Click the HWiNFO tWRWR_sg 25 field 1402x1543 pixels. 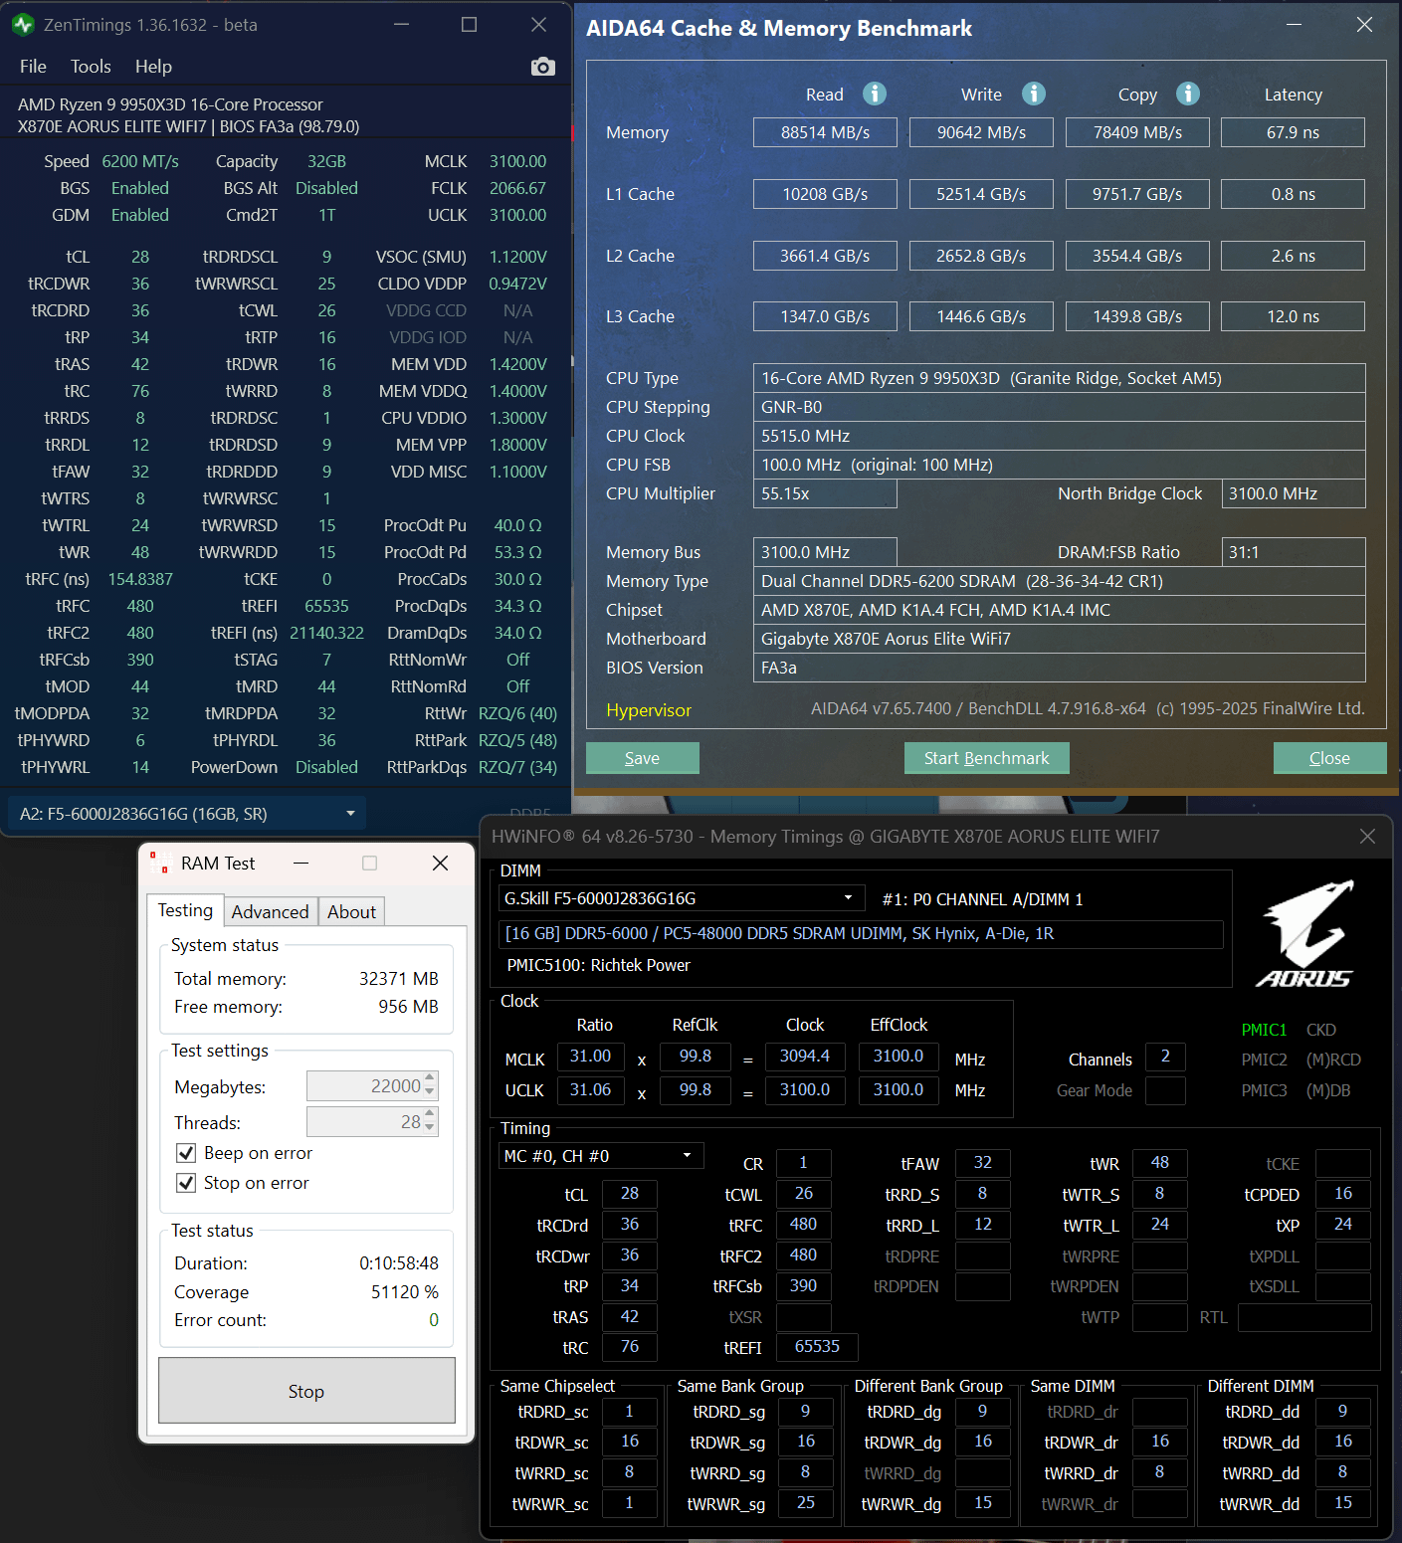pyautogui.click(x=806, y=1503)
